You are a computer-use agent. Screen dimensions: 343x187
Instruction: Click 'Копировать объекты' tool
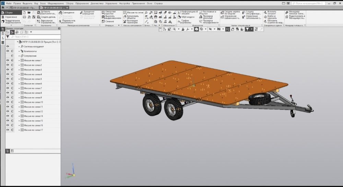[x=131, y=17]
